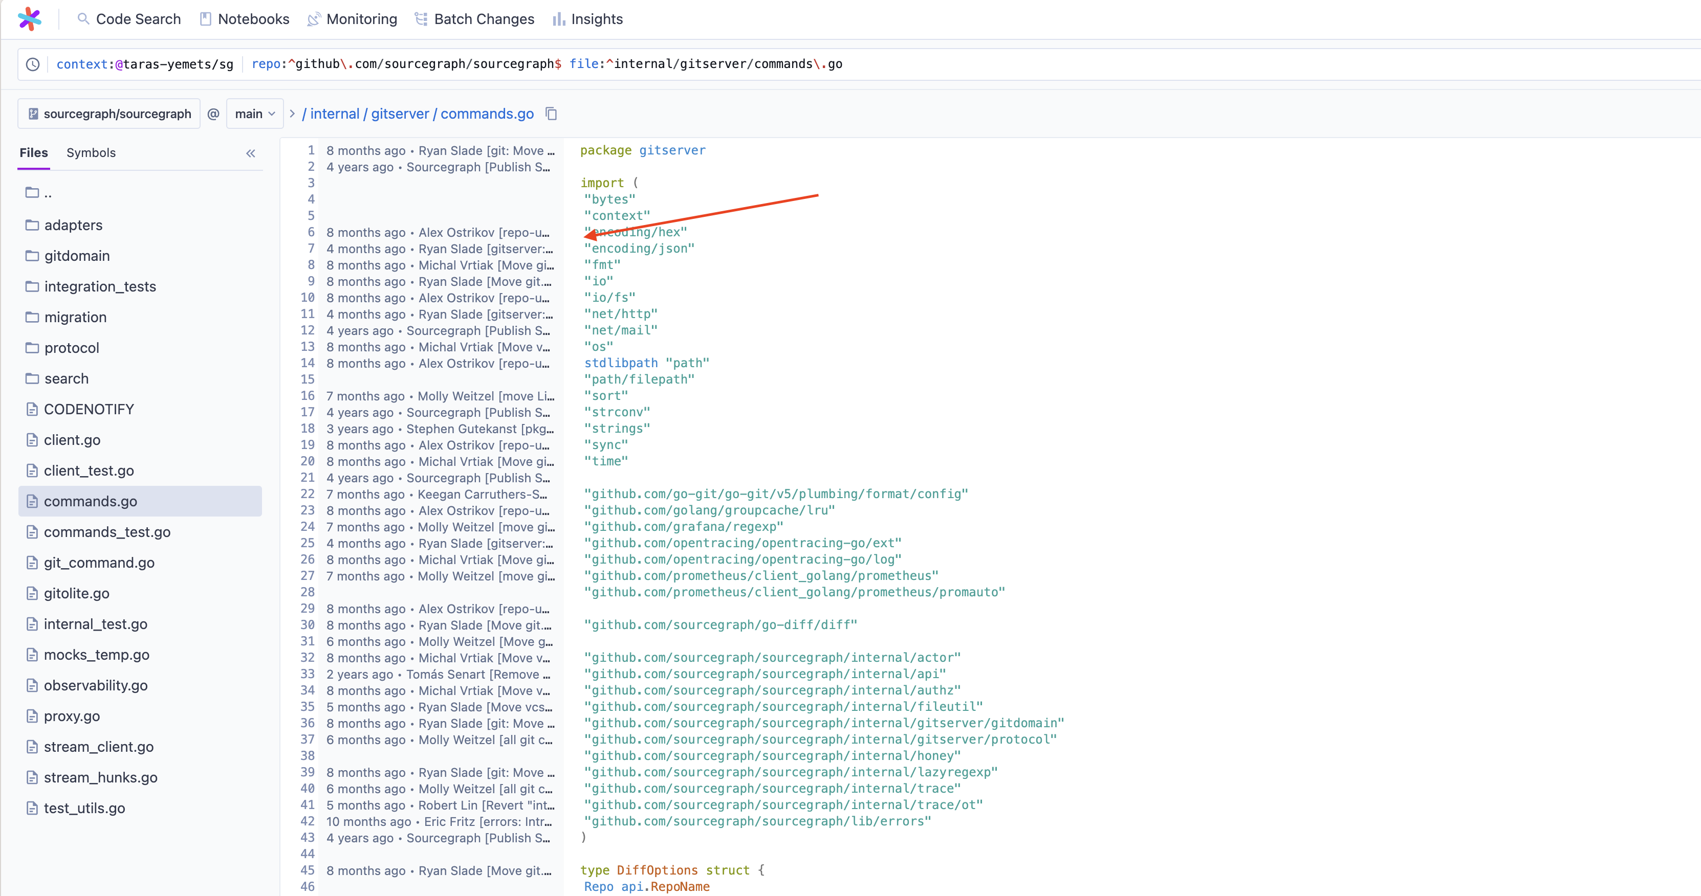Click the sourcegraph/sourcegraph repo button
The width and height of the screenshot is (1701, 896).
pyautogui.click(x=110, y=114)
